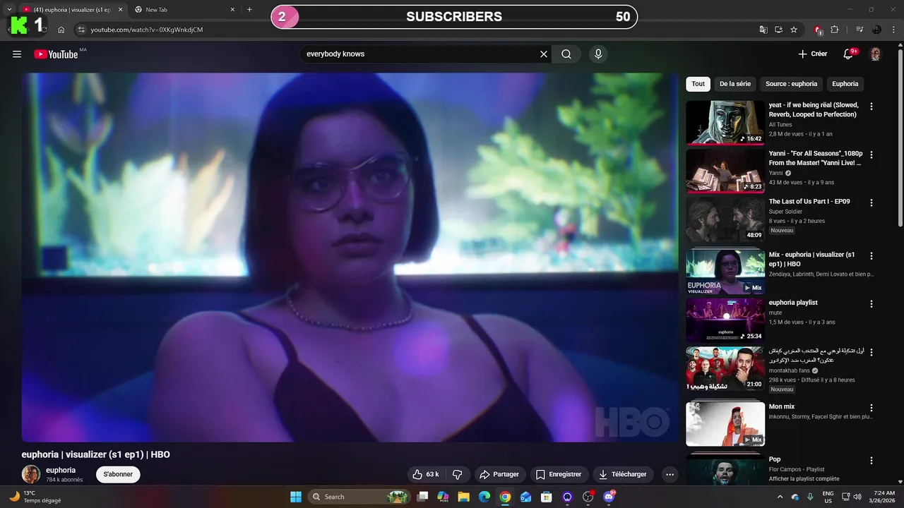Open options for the yeat video

point(872,107)
